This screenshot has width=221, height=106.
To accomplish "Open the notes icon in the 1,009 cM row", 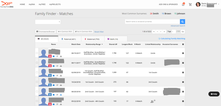I will point(57,75).
